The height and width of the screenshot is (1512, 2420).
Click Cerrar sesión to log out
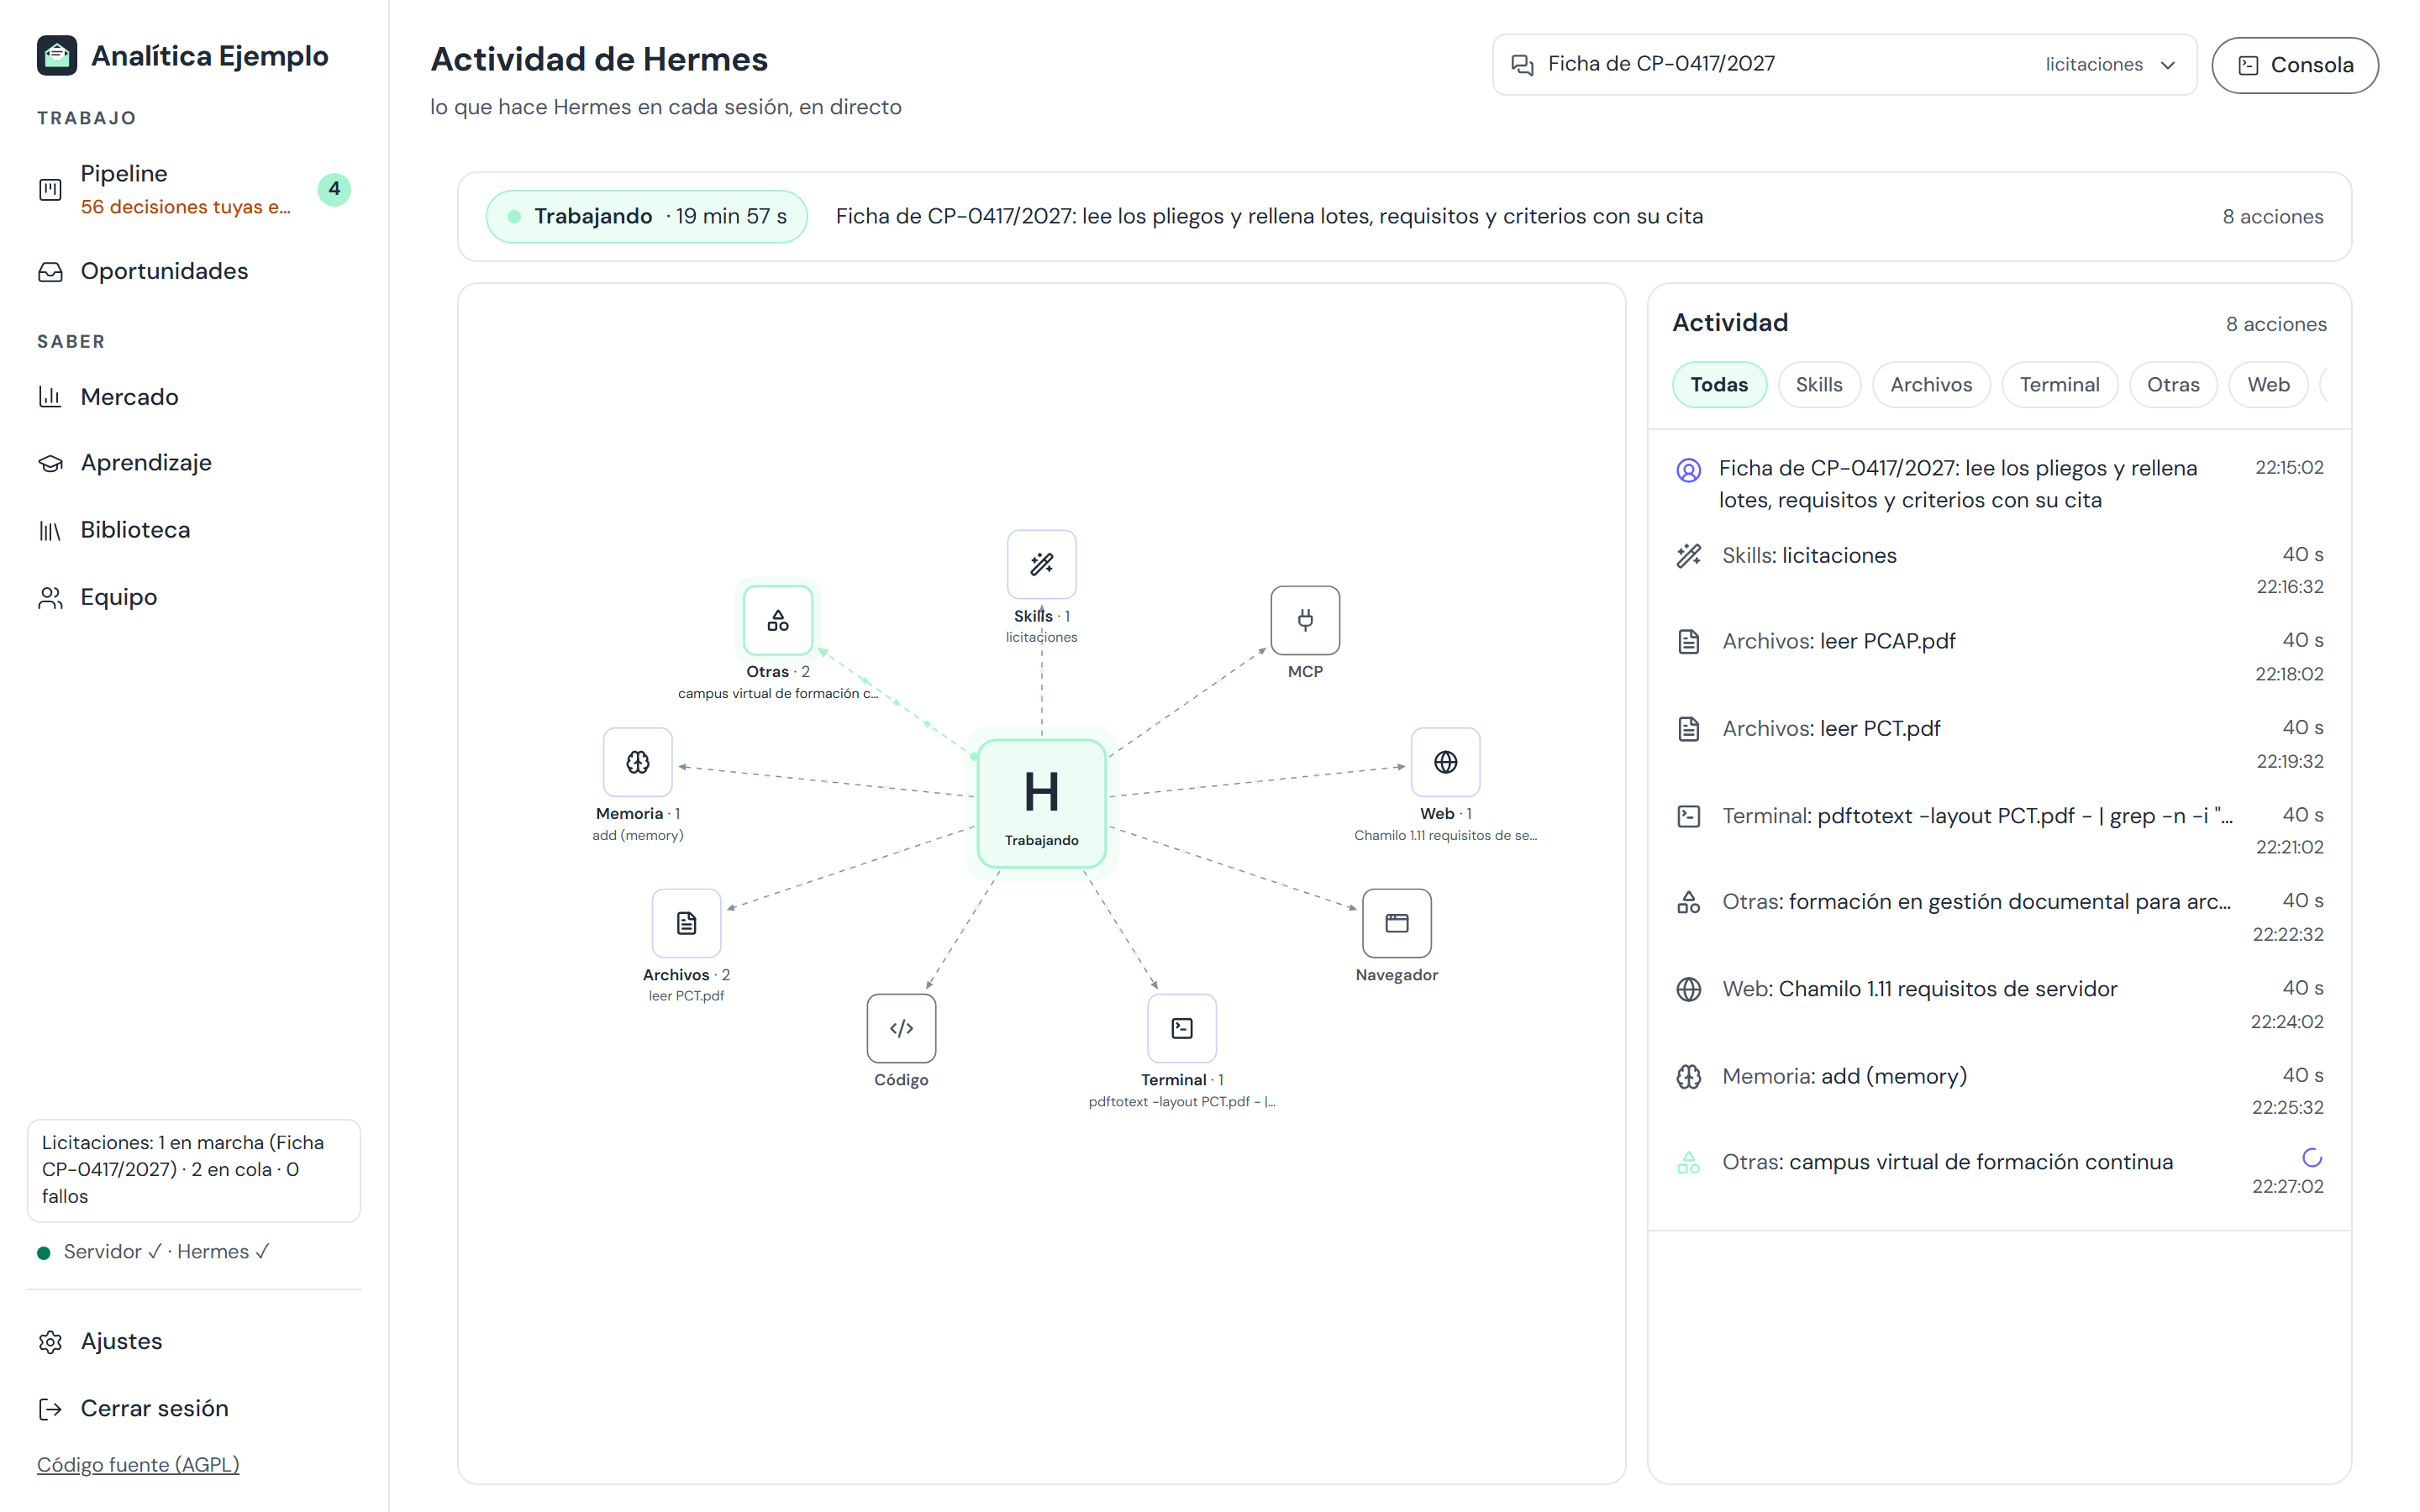click(194, 1408)
